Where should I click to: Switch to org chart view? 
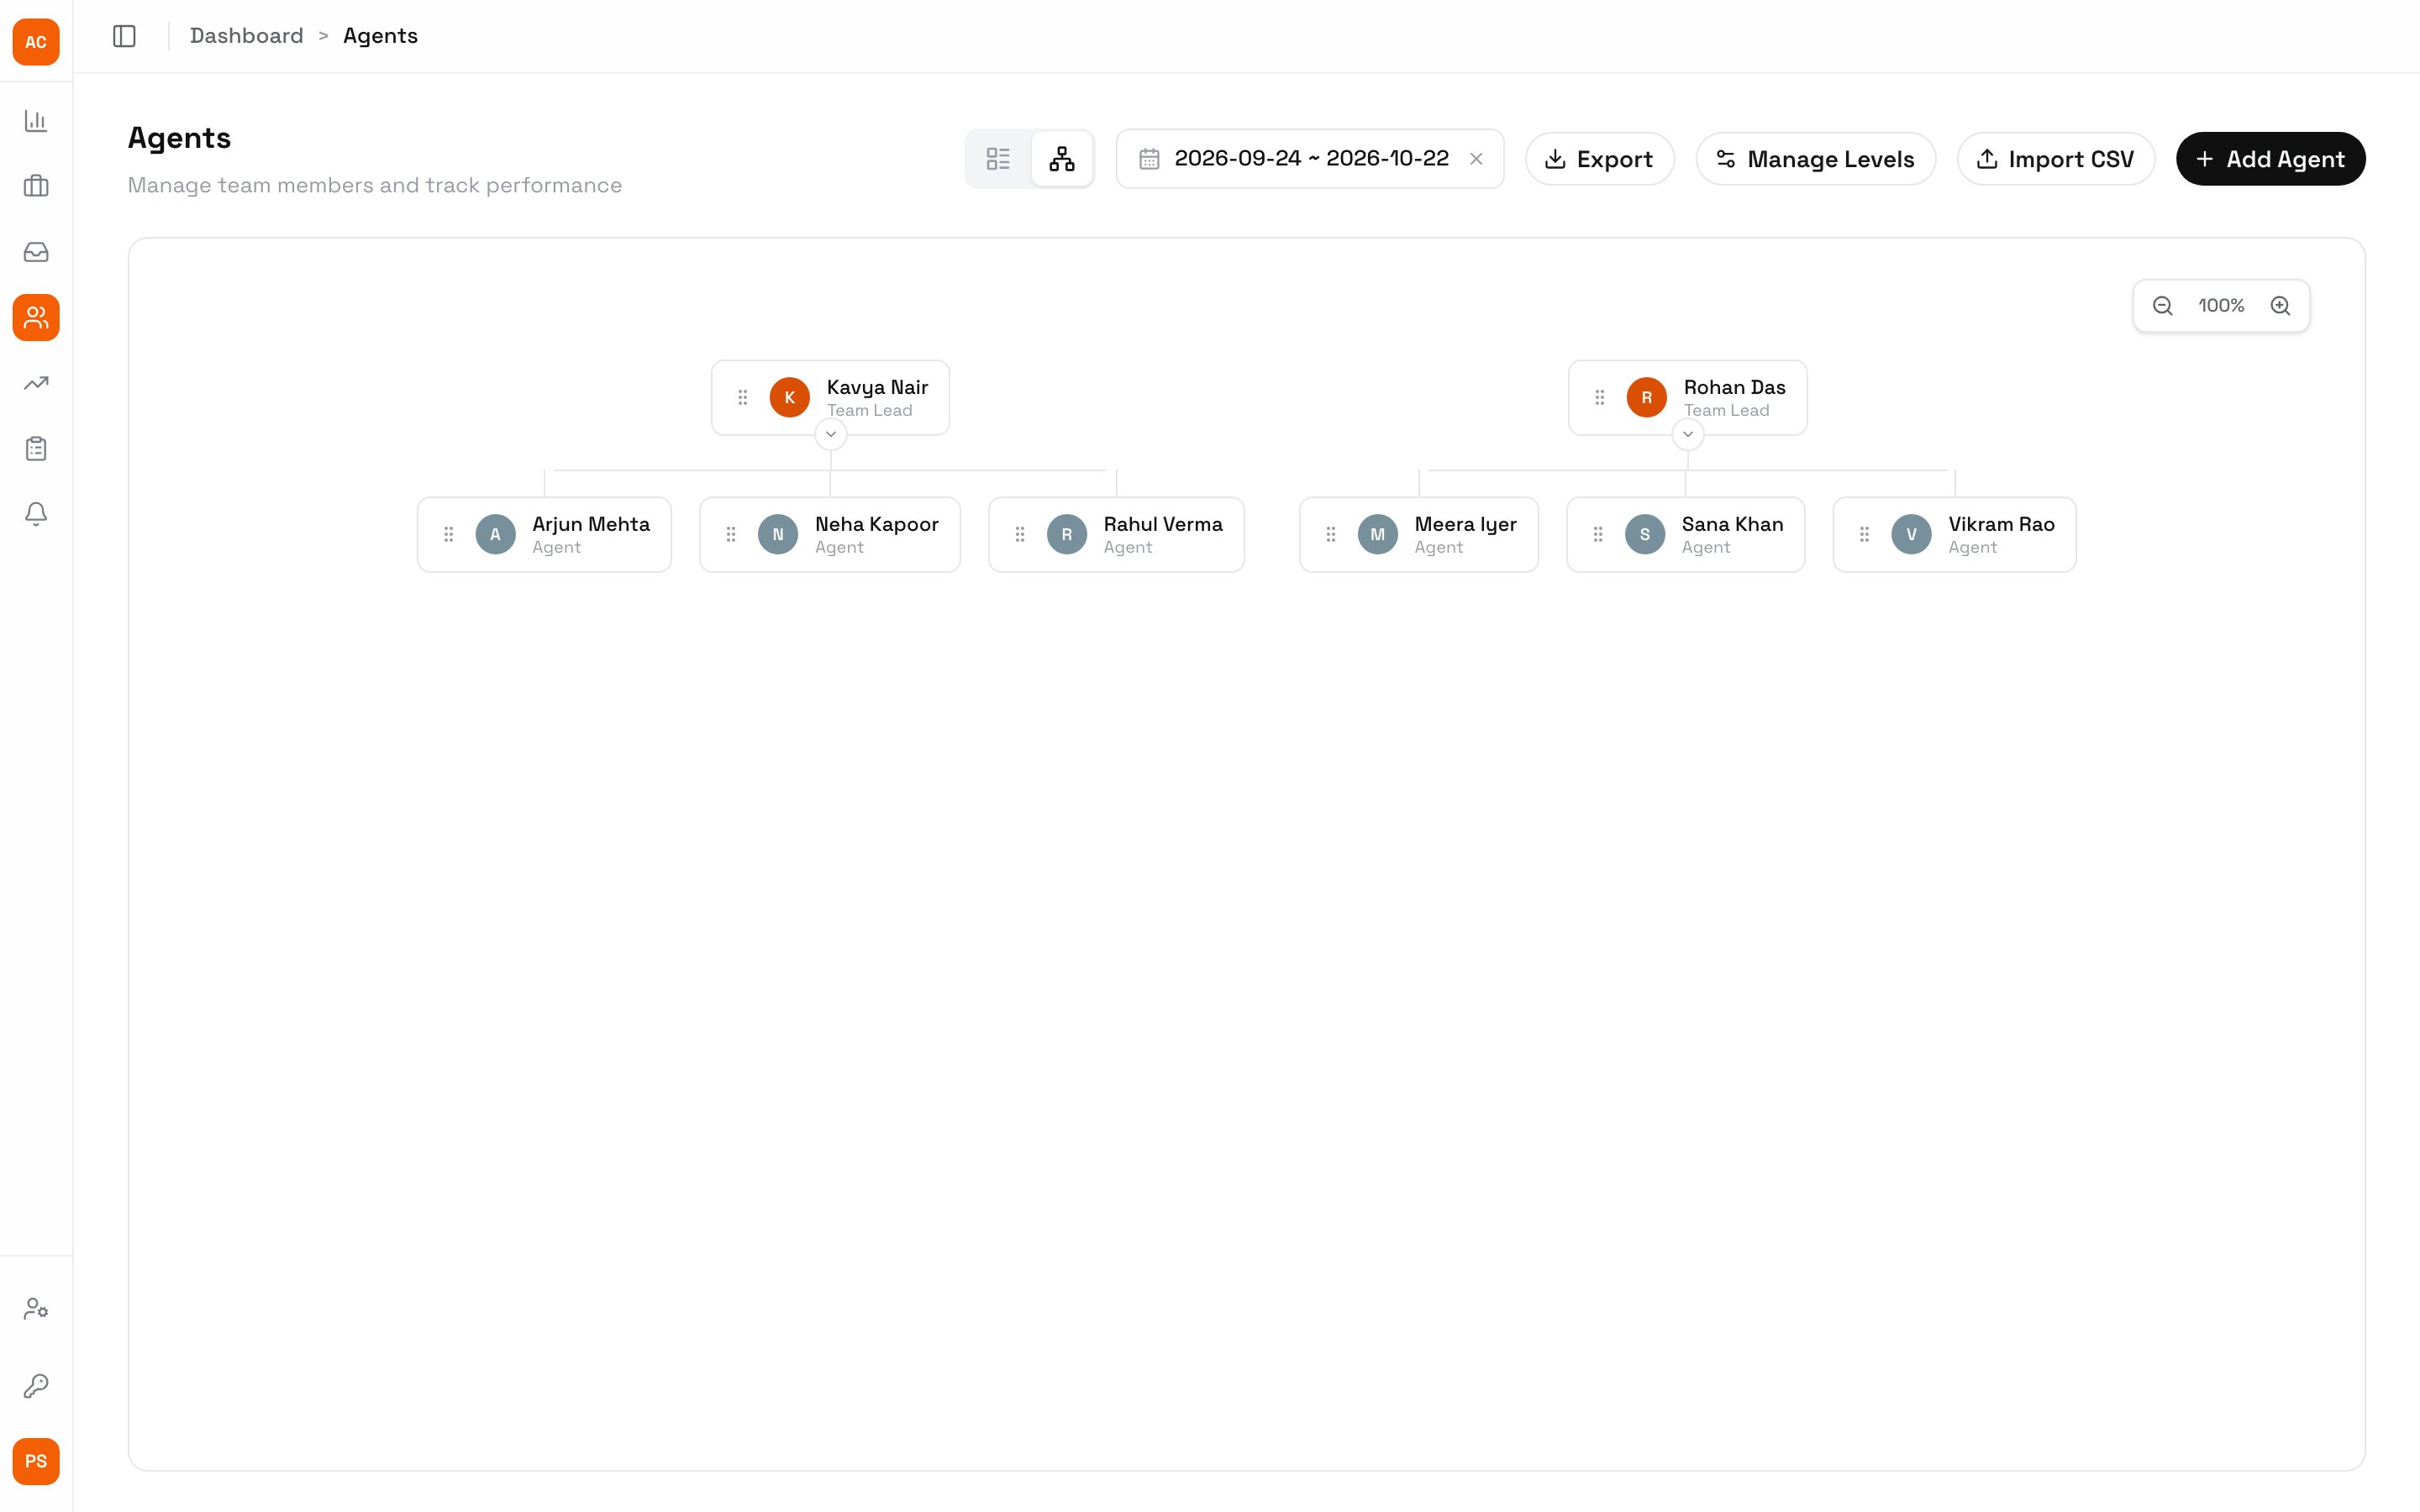click(1062, 159)
